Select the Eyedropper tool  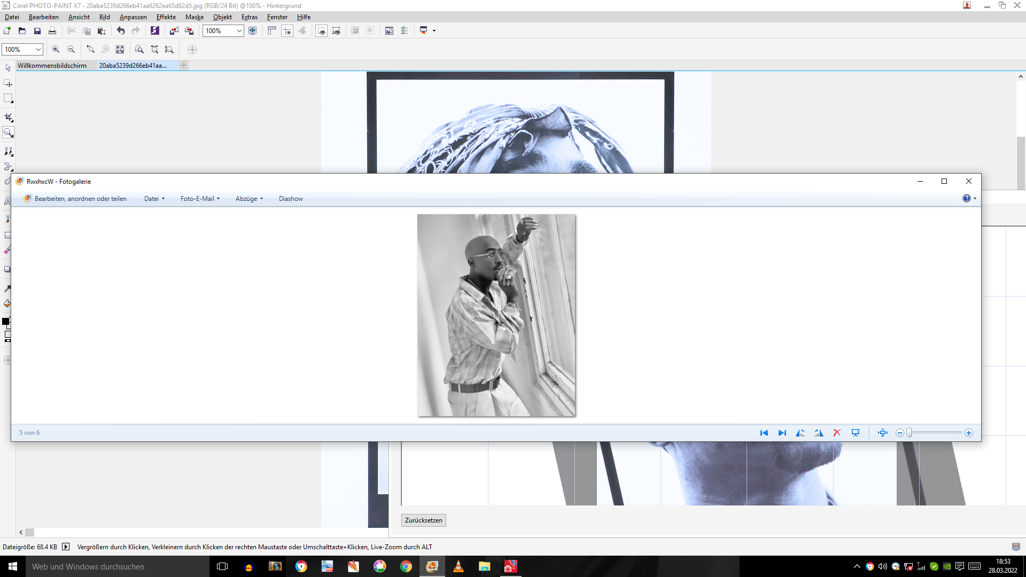(x=7, y=288)
